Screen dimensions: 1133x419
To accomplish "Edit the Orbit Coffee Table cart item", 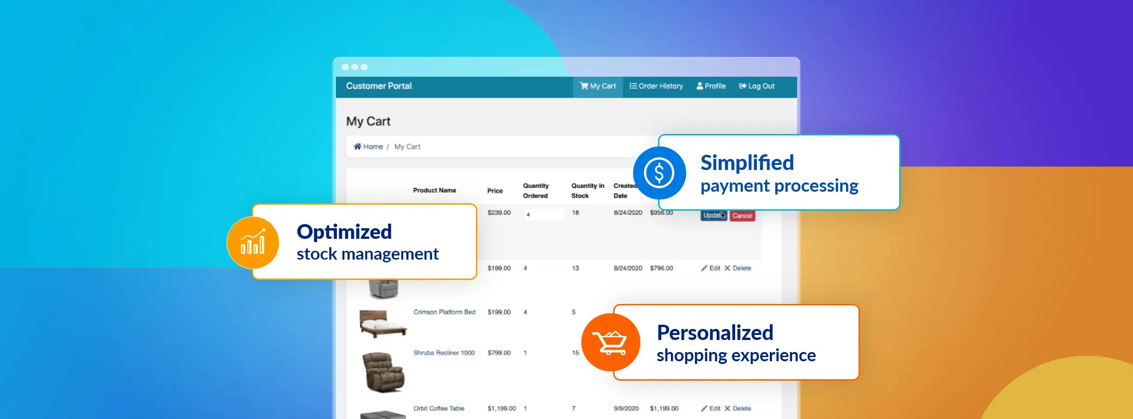I will coord(710,408).
